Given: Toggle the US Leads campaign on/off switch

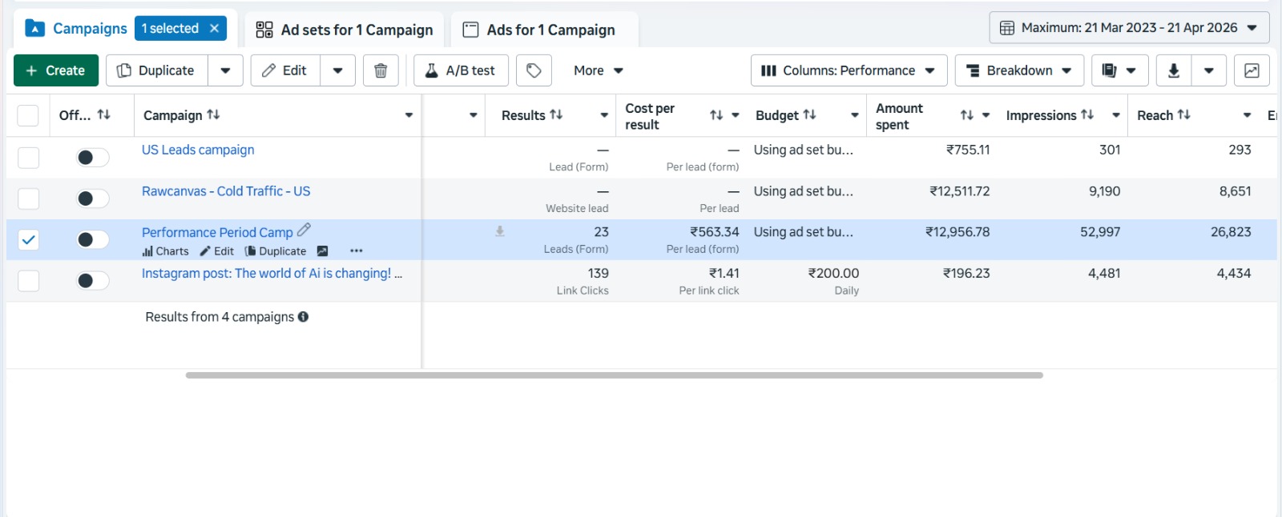Looking at the screenshot, I should pos(92,158).
